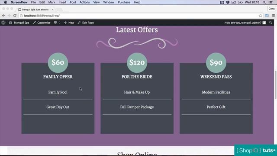The image size is (277, 156).
Task: Open the ScreenFlow application menu
Action: (x=19, y=2)
